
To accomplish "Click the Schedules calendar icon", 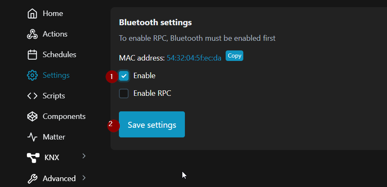I will (x=32, y=55).
